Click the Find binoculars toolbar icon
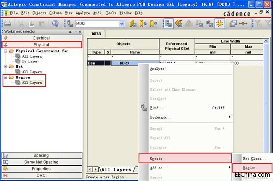 pos(70,23)
